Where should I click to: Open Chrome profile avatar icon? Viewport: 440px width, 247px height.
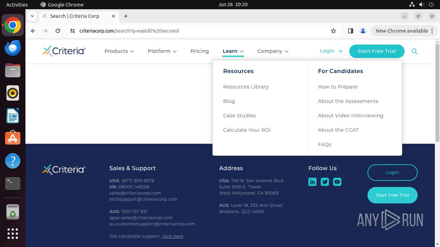click(x=363, y=31)
